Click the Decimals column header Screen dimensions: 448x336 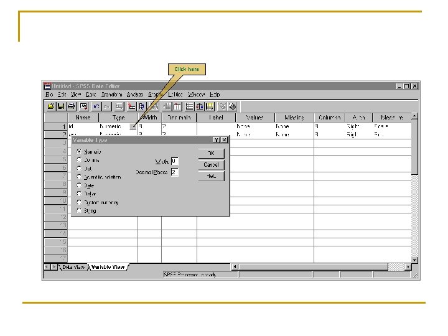179,118
